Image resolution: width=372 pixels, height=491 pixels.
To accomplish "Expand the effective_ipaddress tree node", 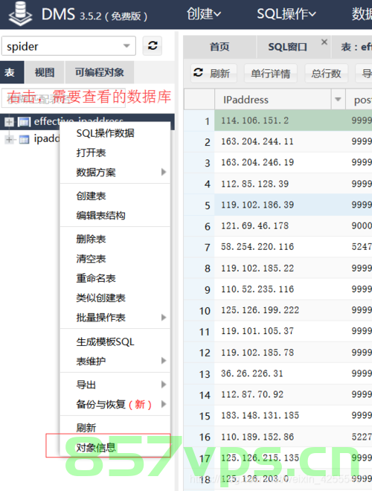I will click(9, 122).
